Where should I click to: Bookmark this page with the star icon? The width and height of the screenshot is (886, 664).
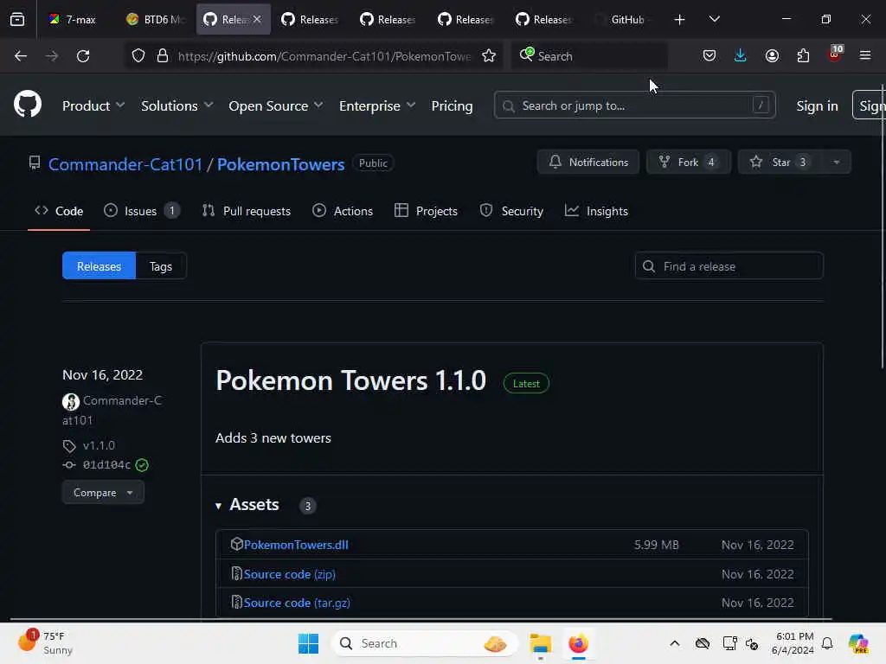click(x=489, y=56)
